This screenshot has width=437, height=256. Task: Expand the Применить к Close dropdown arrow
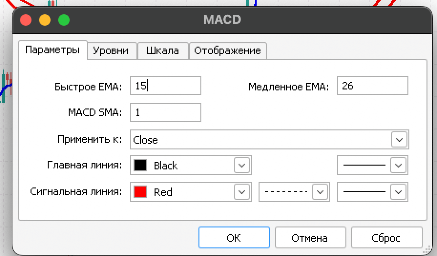click(399, 139)
